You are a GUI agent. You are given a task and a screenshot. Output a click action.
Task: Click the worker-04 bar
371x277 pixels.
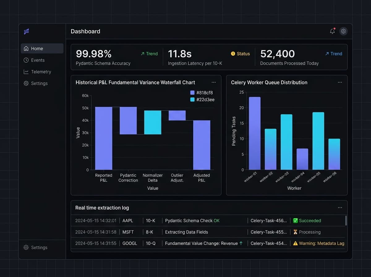coord(302,159)
